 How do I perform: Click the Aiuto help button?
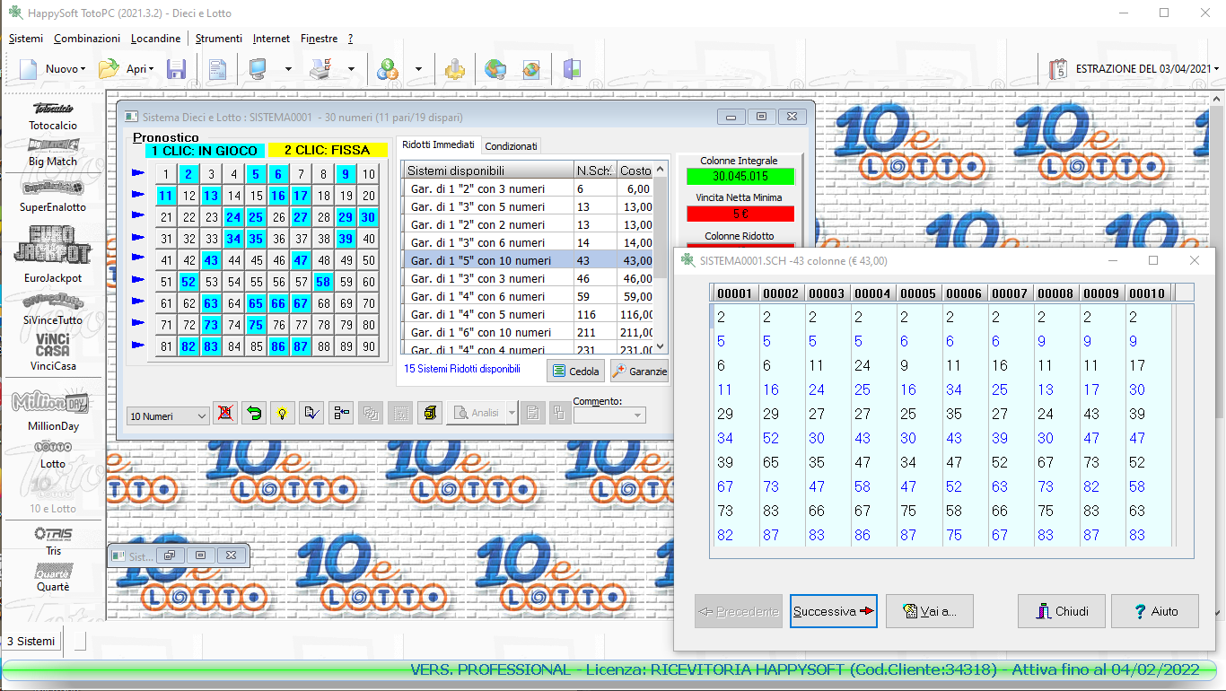point(1155,611)
